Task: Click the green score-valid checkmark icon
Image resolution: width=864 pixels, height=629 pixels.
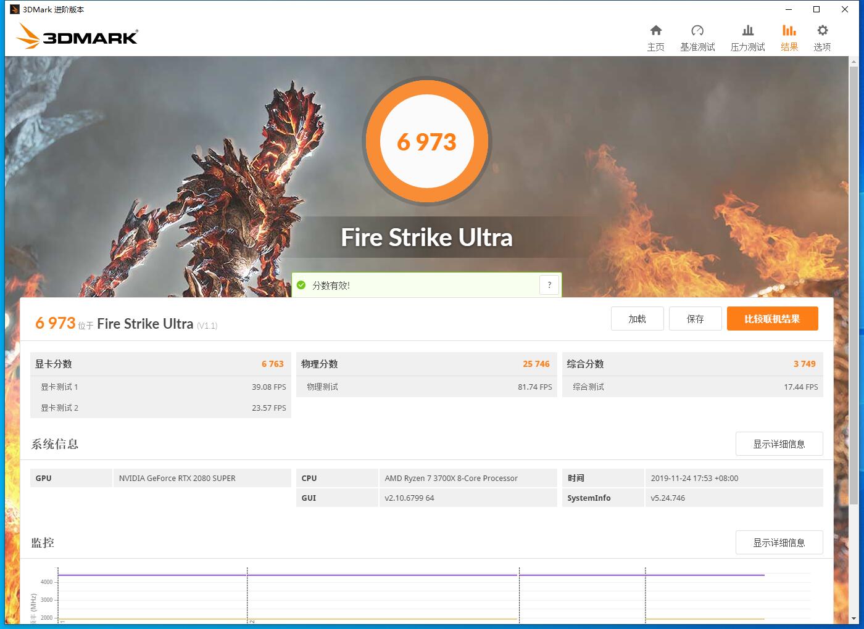Action: [x=301, y=285]
